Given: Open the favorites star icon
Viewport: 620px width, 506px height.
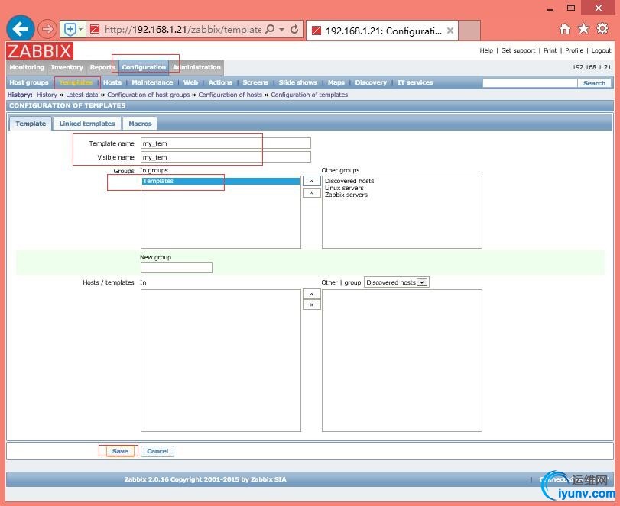Looking at the screenshot, I should (x=583, y=28).
